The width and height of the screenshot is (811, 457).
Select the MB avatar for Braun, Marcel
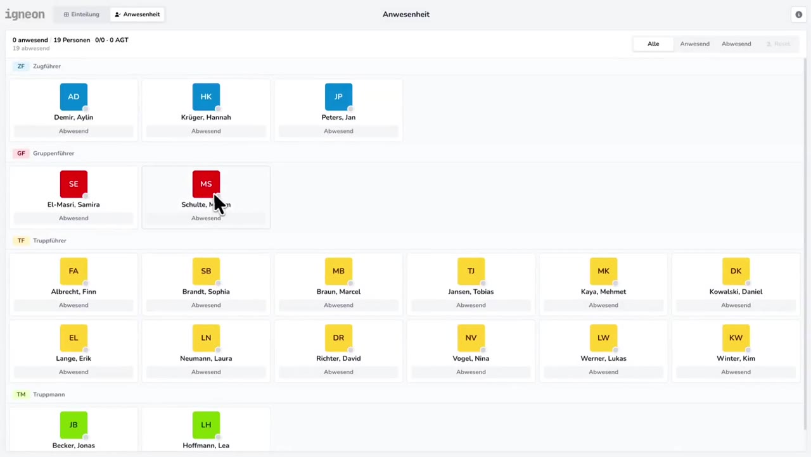click(338, 271)
